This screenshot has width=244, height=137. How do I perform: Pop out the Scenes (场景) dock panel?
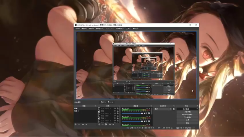pyautogui.click(x=95, y=106)
